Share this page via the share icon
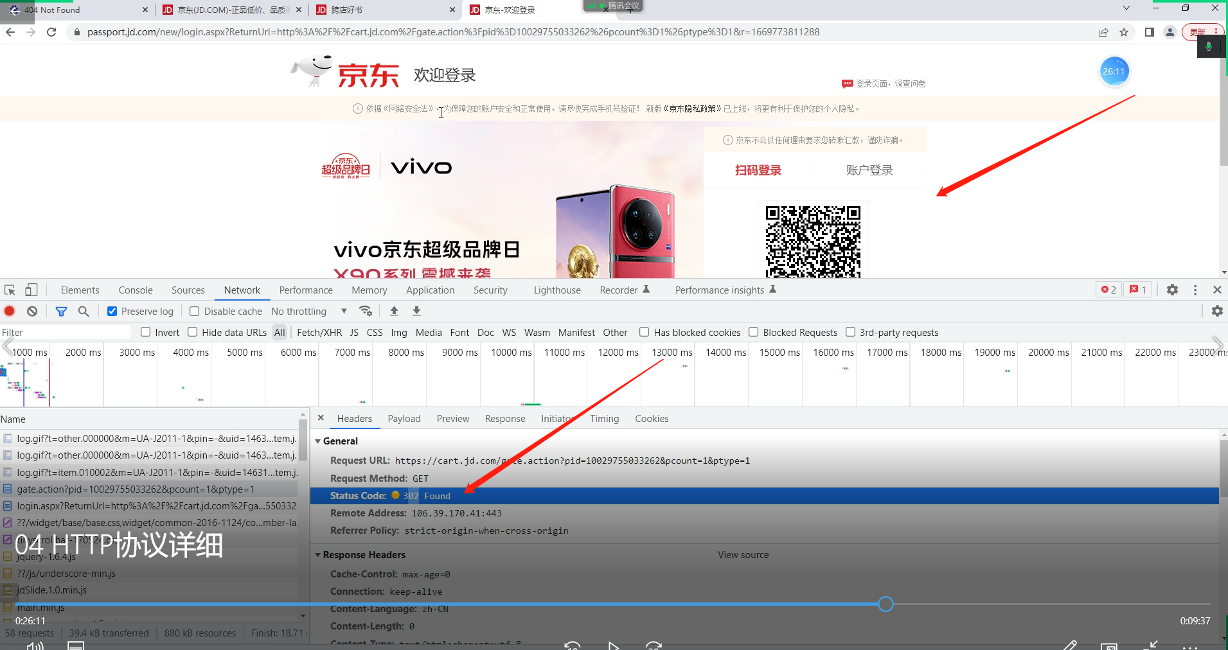 (x=1103, y=32)
